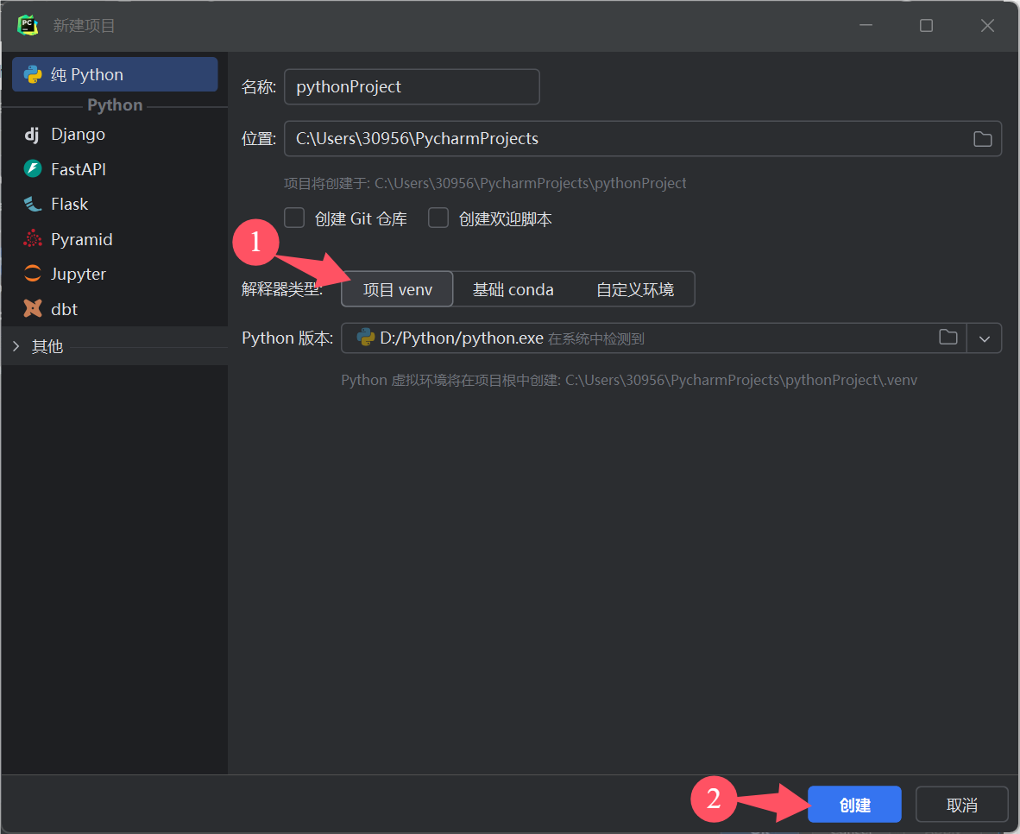Enable the 创建欢迎脚本 checkbox

(438, 218)
